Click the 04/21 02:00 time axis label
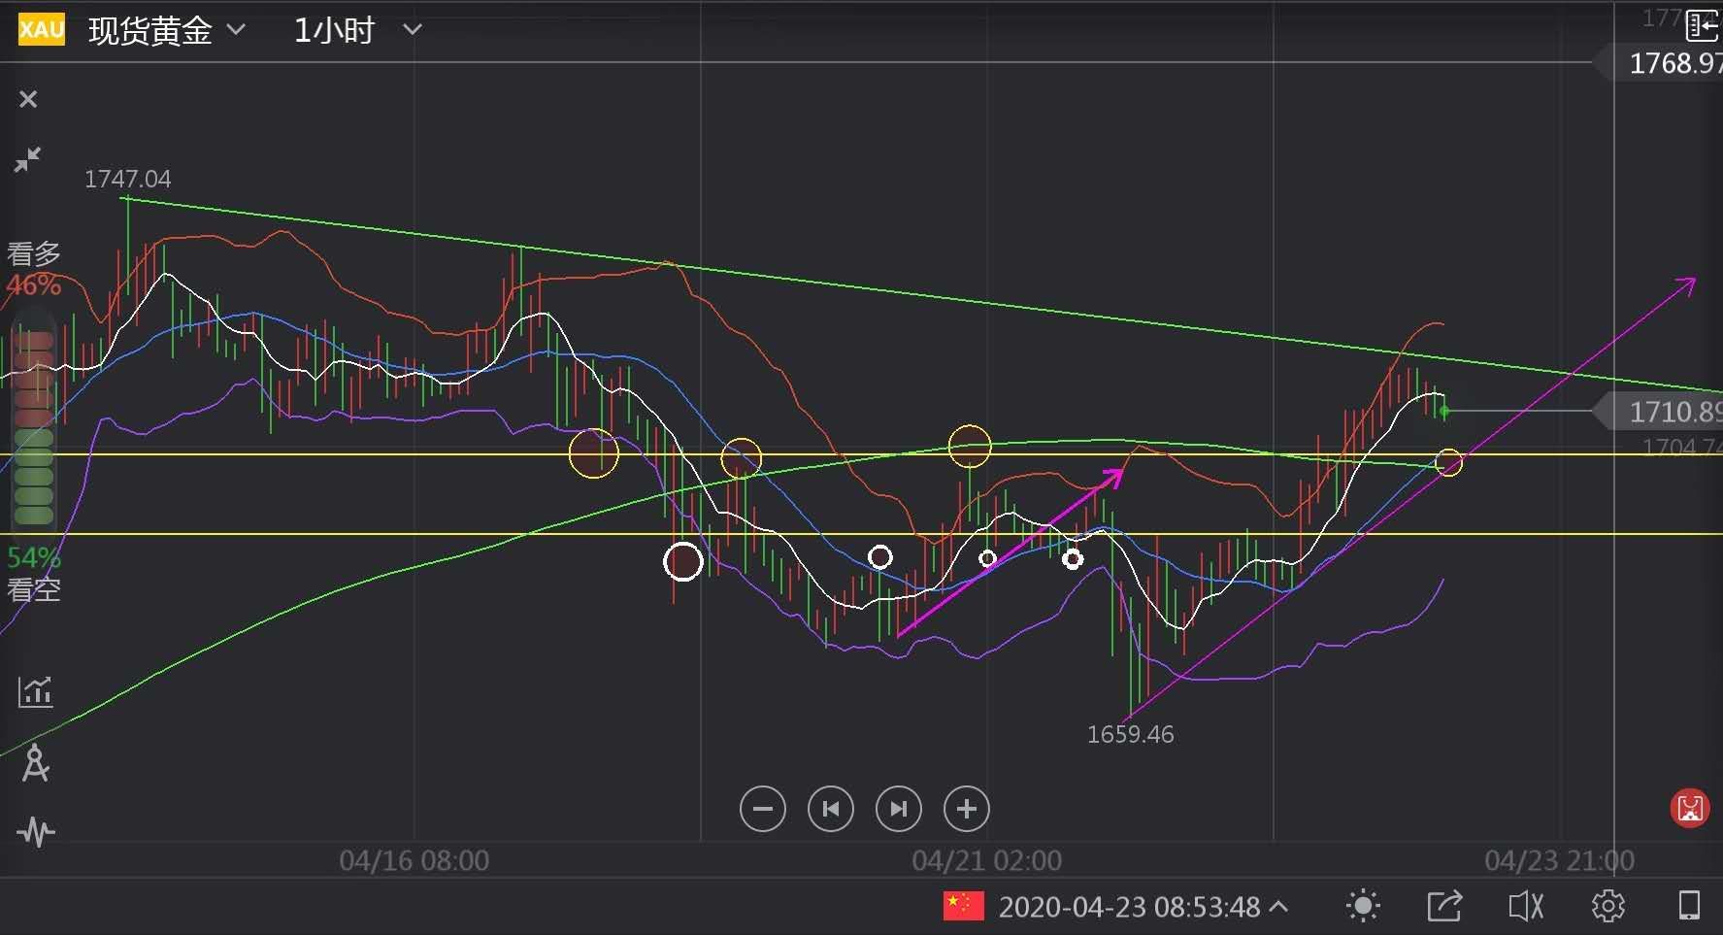Screen dimensions: 1723x935 point(987,860)
